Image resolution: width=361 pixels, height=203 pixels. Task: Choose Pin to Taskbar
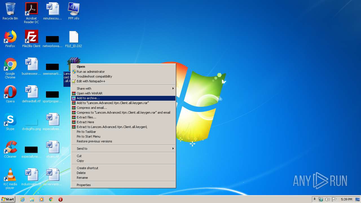(x=123, y=132)
